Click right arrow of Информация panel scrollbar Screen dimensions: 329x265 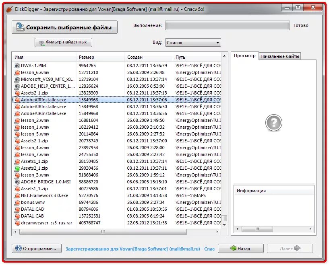[x=310, y=229]
